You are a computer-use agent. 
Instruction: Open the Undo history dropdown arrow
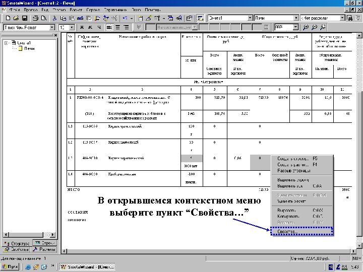click(132, 18)
